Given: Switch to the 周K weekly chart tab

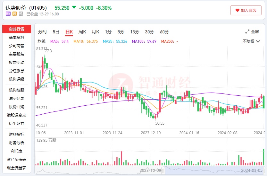Looking at the screenshot, I should (82, 32).
